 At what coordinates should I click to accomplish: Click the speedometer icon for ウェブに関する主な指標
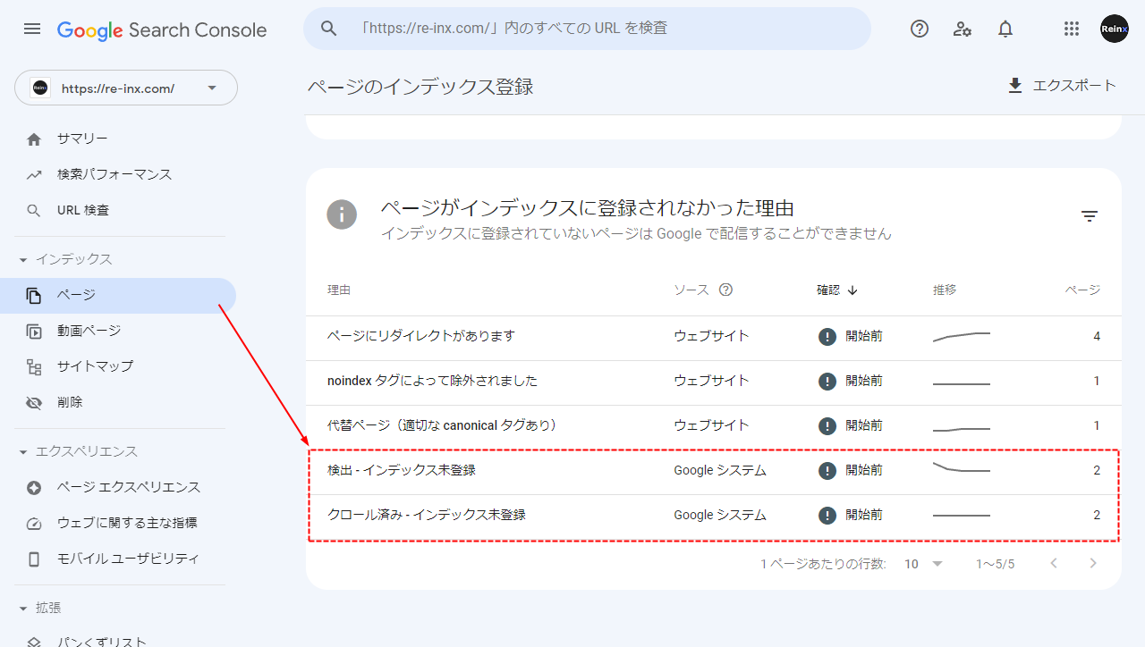[x=34, y=524]
